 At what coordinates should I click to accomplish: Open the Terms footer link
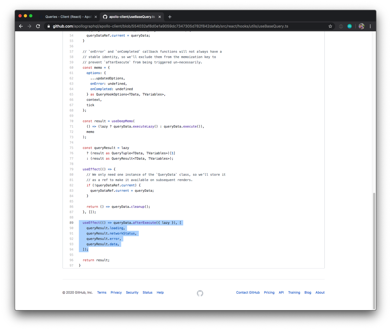(x=102, y=293)
